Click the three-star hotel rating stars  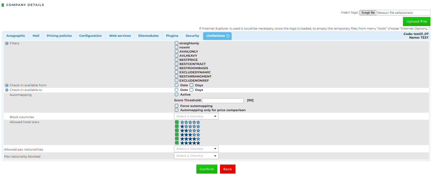point(190,135)
